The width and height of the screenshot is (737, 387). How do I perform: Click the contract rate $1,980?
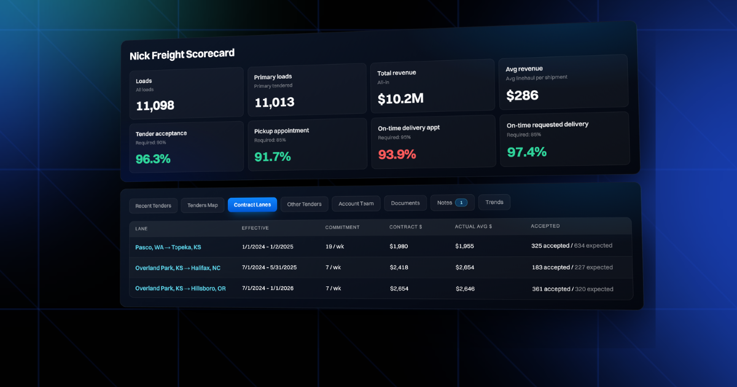[x=399, y=246]
